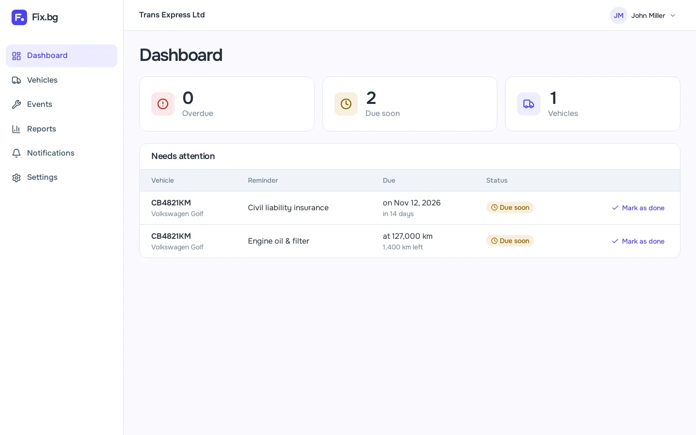Screen dimensions: 696x435
Task: Click the checkmark icon for Engine oil & filter
Action: click(615, 241)
